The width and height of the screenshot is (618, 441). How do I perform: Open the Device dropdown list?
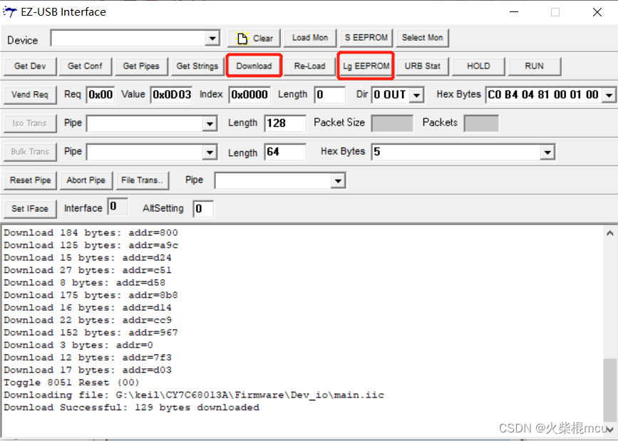coord(212,38)
